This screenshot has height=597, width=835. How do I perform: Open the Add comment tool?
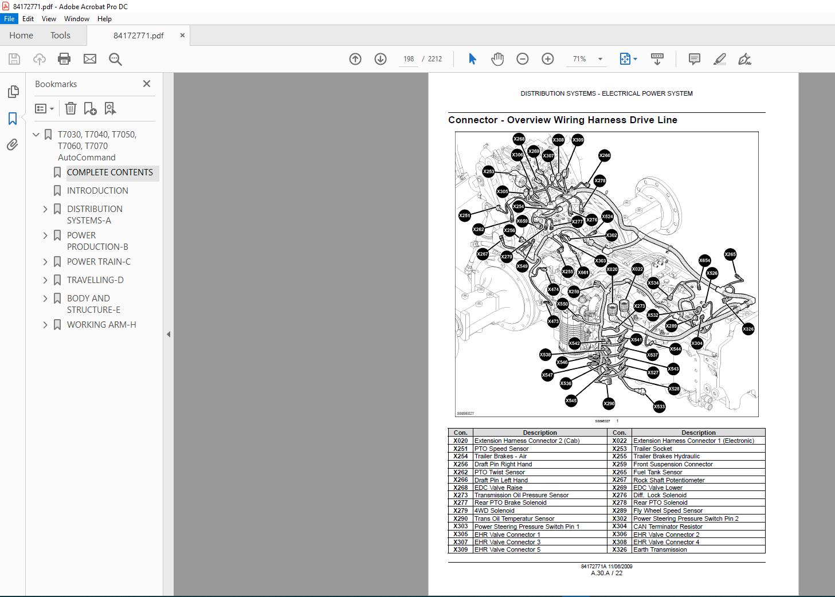695,59
